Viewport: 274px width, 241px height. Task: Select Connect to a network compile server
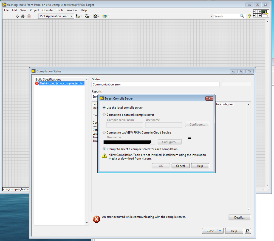point(104,115)
